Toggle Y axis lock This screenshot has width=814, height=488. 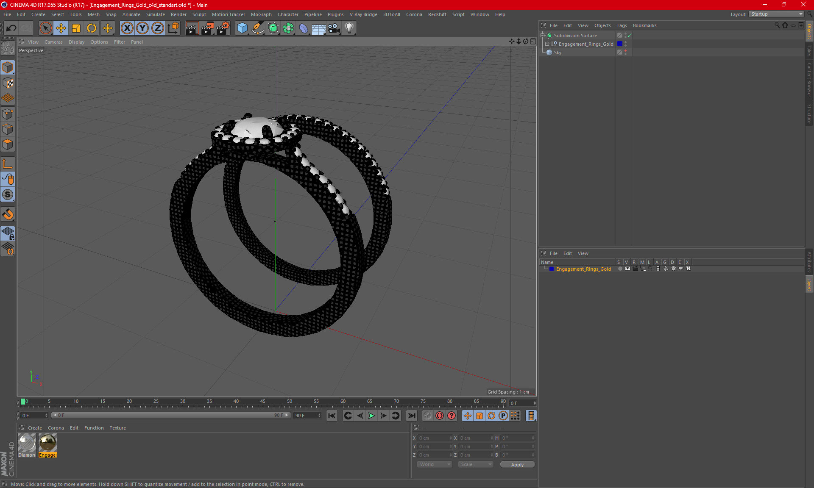coord(142,28)
